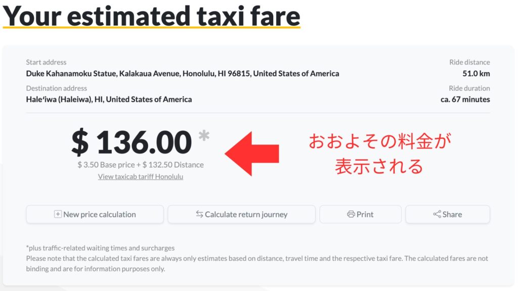Start a New price calculation

[95, 214]
